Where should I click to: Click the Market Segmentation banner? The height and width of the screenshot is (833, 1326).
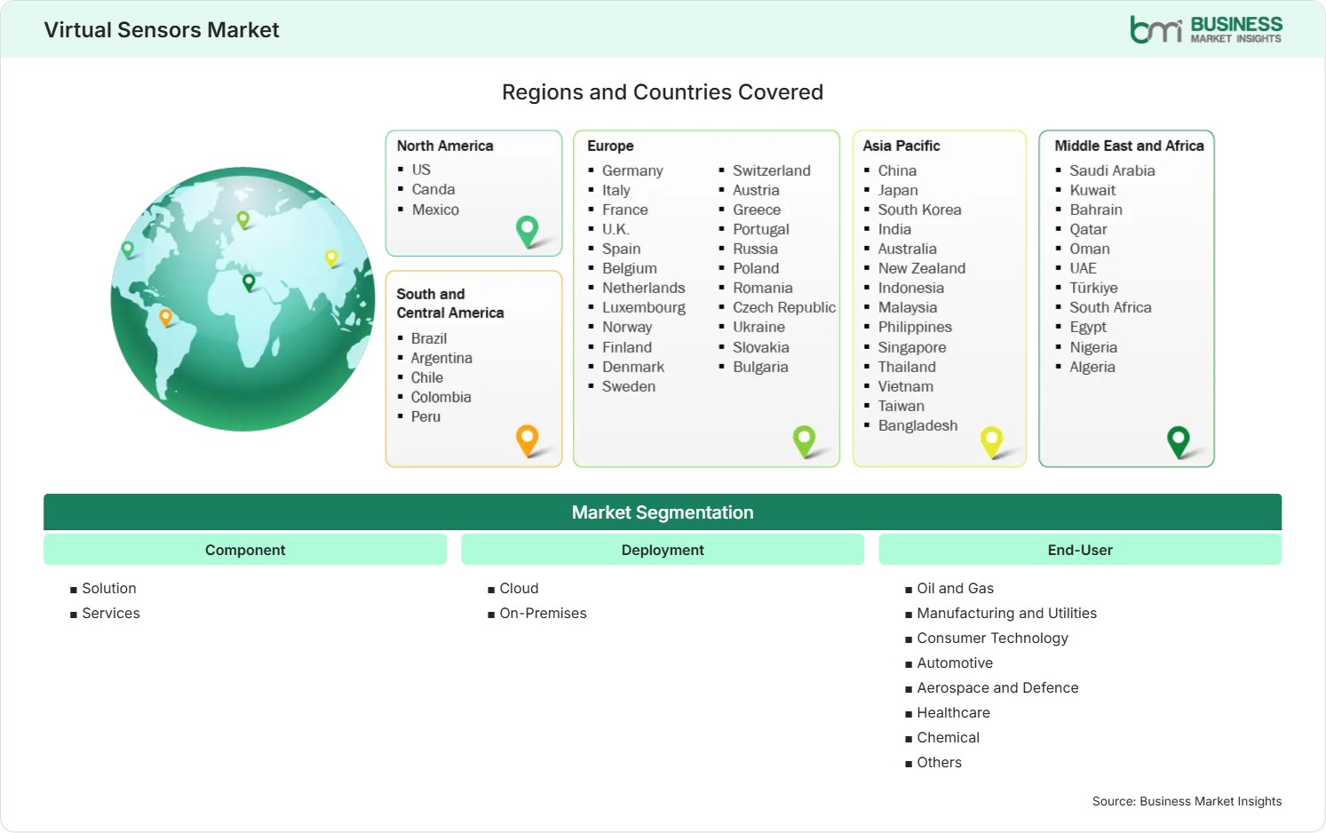pyautogui.click(x=663, y=512)
